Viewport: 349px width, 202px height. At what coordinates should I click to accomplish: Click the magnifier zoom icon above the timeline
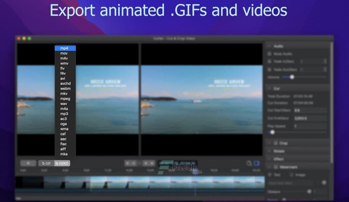249,164
